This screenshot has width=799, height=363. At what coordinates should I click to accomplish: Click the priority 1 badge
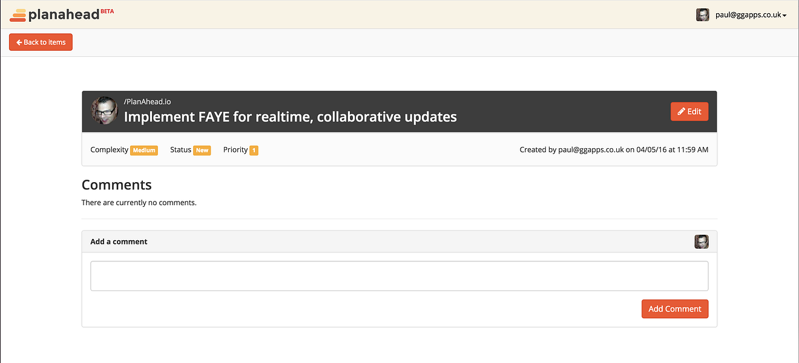254,150
